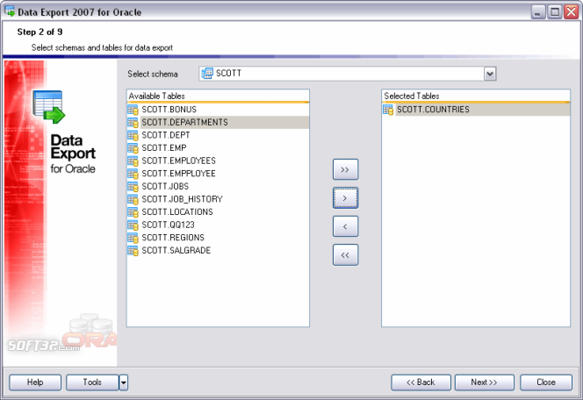Go to previous step with << Back

pyautogui.click(x=421, y=382)
